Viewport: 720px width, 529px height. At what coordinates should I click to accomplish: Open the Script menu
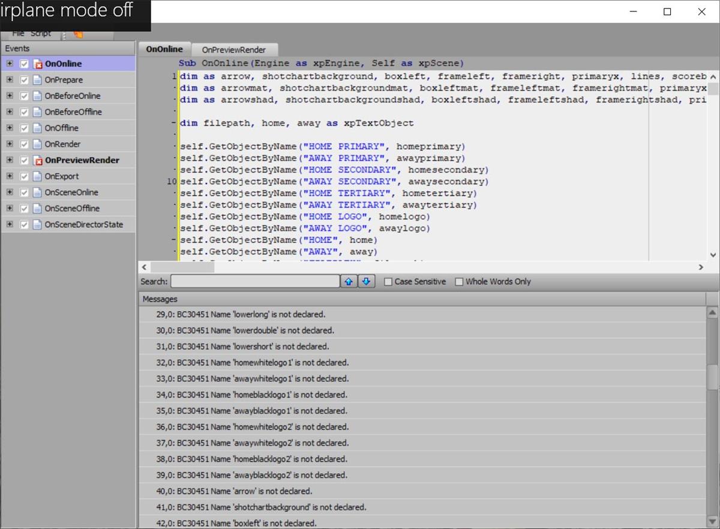tap(41, 34)
